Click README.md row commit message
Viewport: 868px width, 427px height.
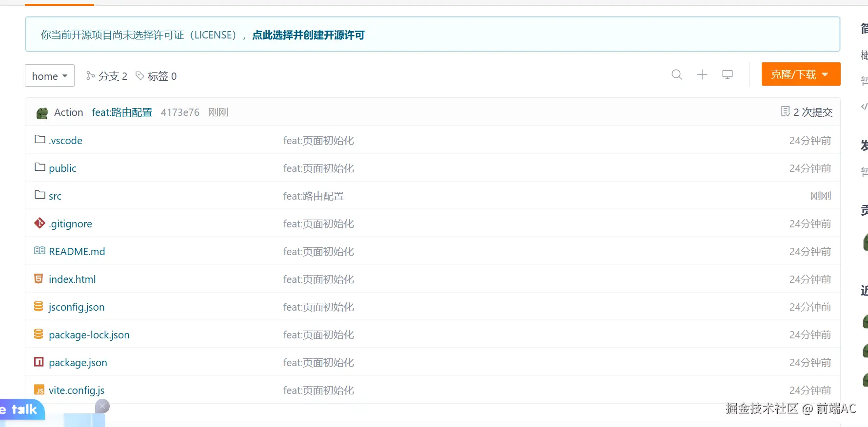318,252
